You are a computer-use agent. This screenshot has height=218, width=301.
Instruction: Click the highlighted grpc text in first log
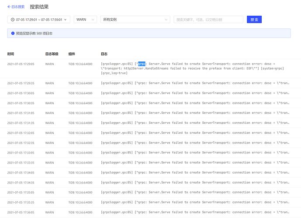coord(142,64)
